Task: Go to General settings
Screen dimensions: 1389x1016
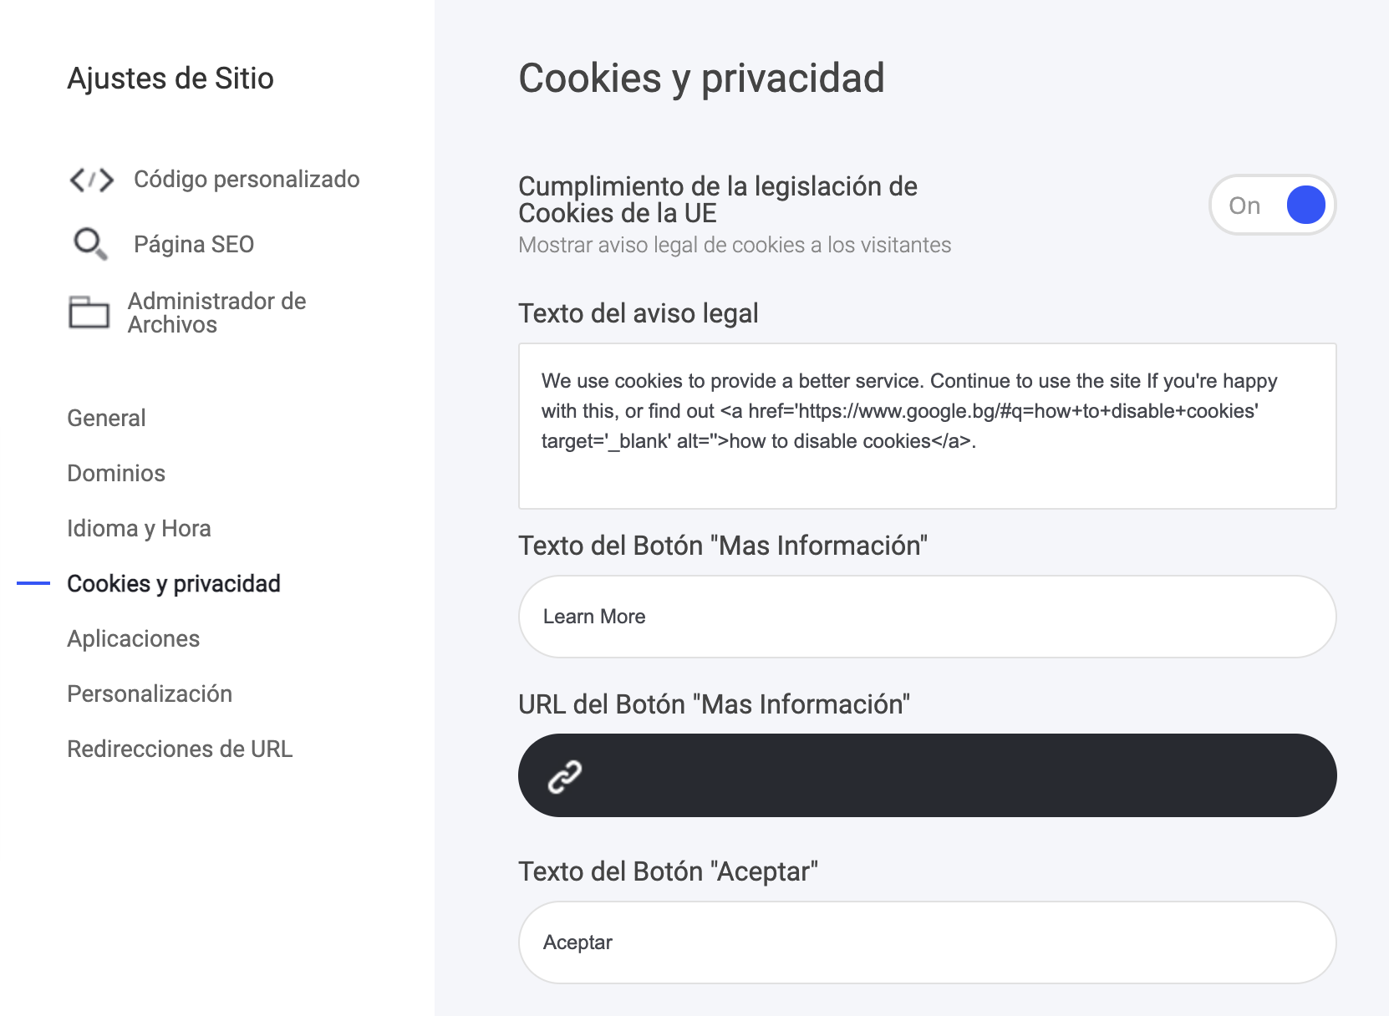Action: tap(106, 418)
